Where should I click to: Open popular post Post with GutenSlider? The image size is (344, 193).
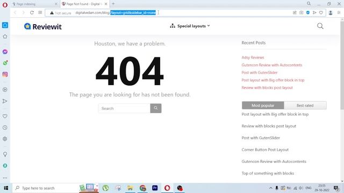point(261,138)
